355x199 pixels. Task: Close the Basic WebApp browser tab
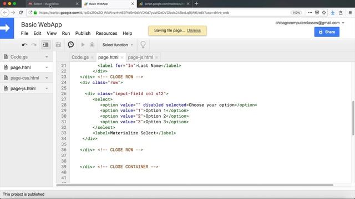pyautogui.click(x=133, y=4)
